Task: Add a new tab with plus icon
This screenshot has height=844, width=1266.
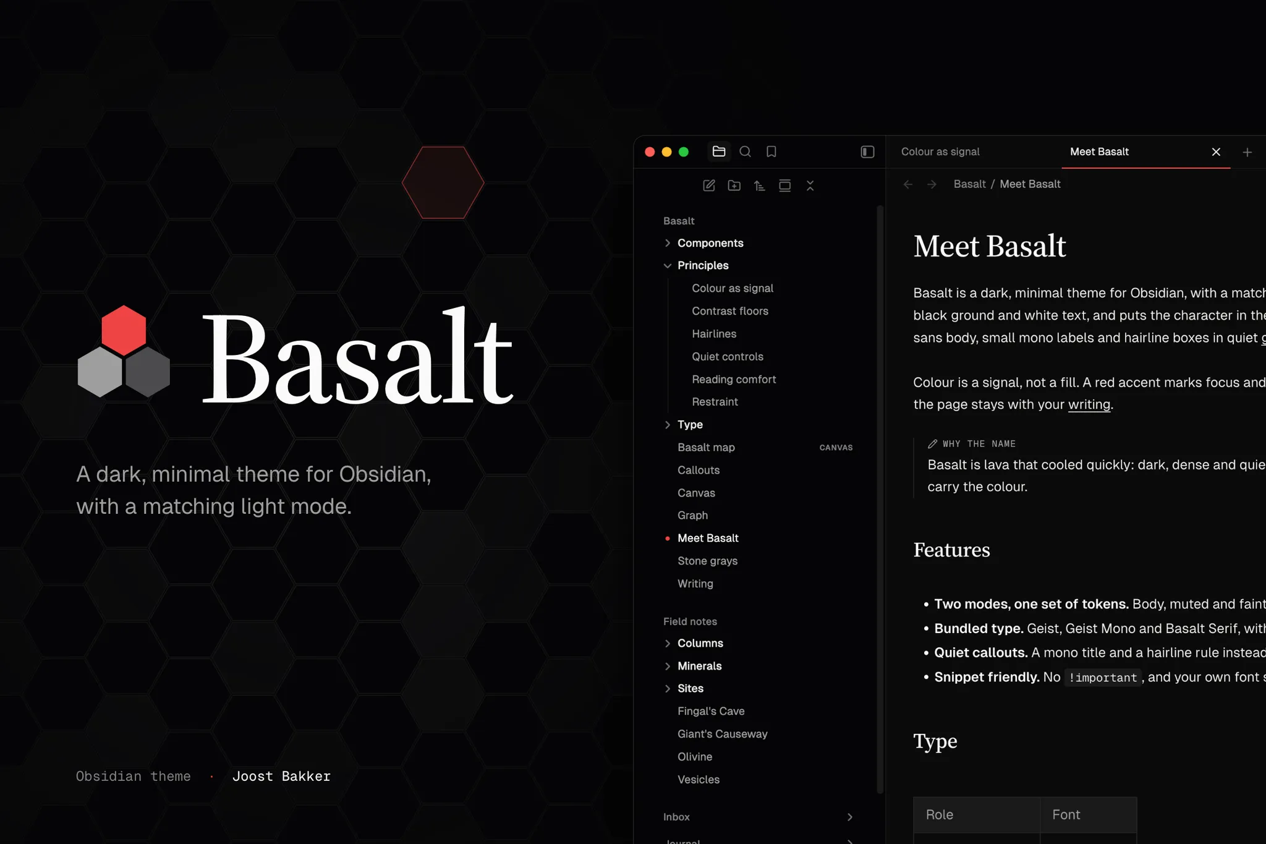Action: [x=1247, y=152]
